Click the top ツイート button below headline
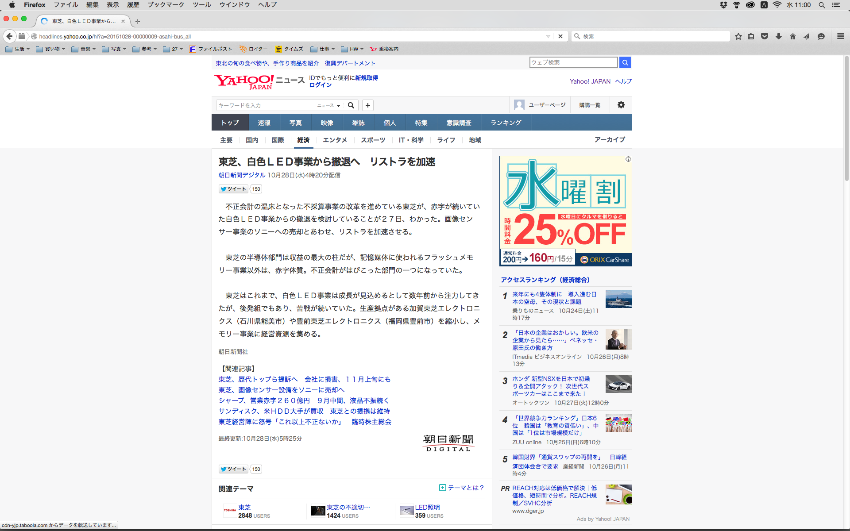This screenshot has width=850, height=531. click(233, 189)
